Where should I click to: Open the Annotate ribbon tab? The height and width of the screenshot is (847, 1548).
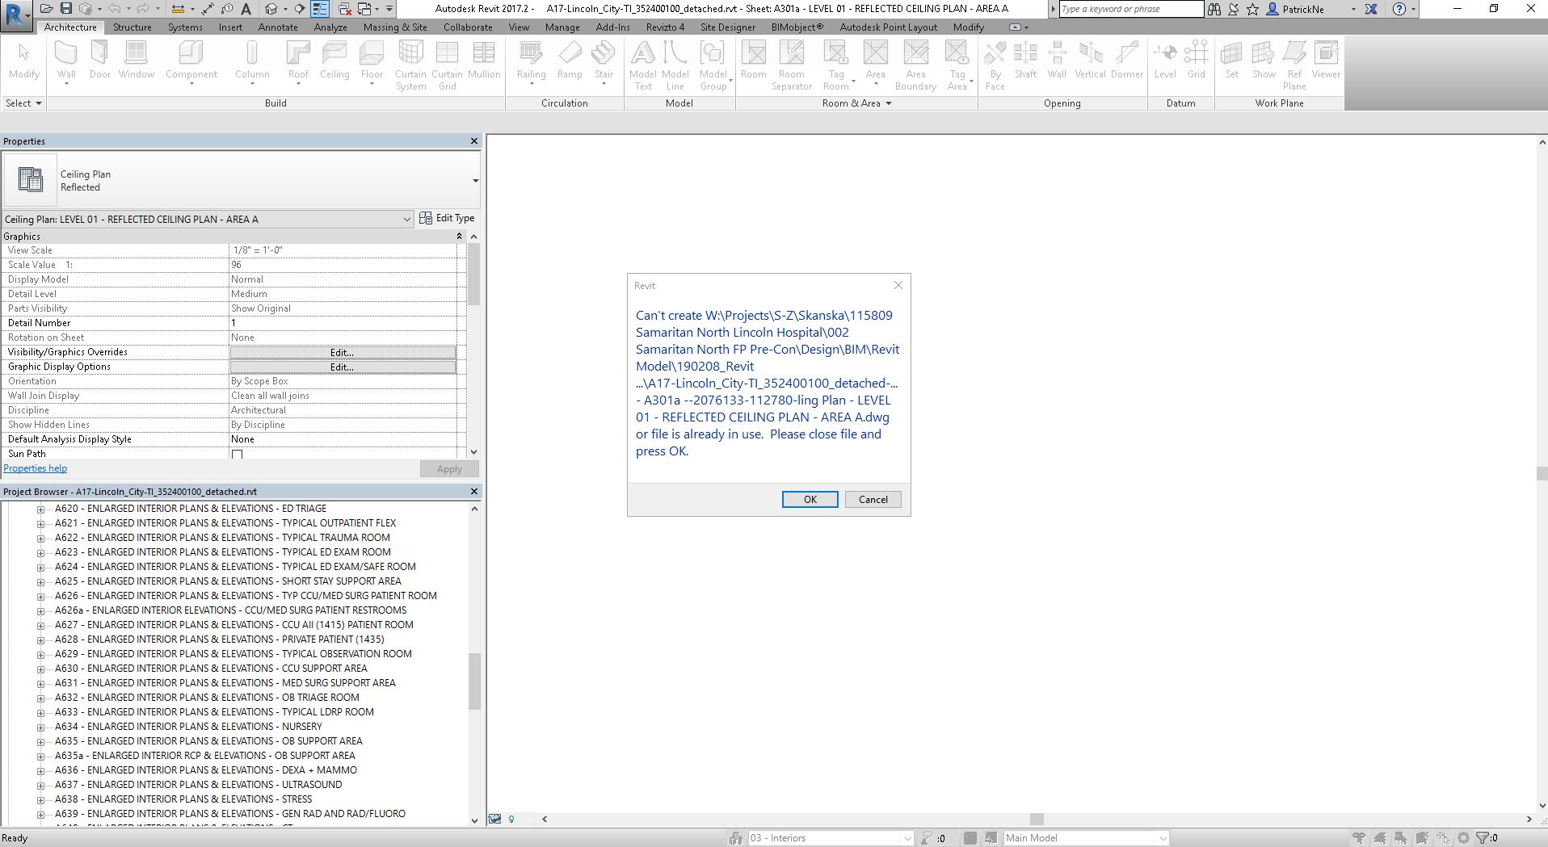point(277,27)
